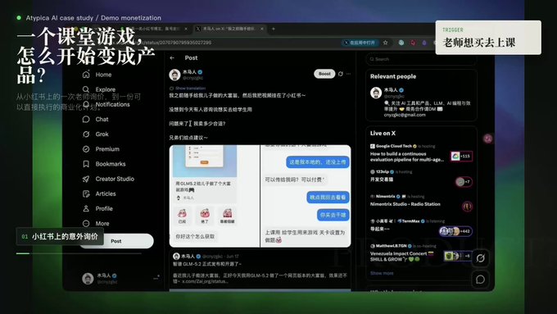Open Creator Studio in the sidebar
557x314 pixels.
(x=108, y=179)
